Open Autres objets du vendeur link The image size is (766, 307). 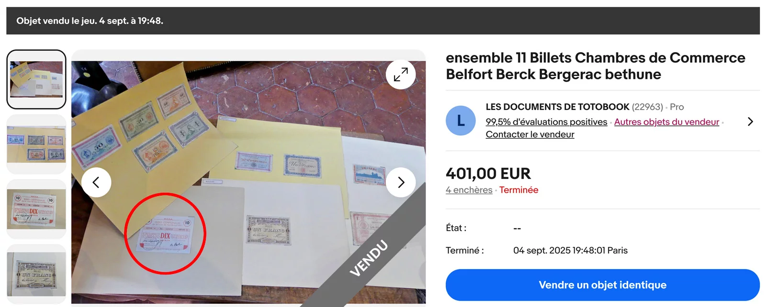coord(666,122)
